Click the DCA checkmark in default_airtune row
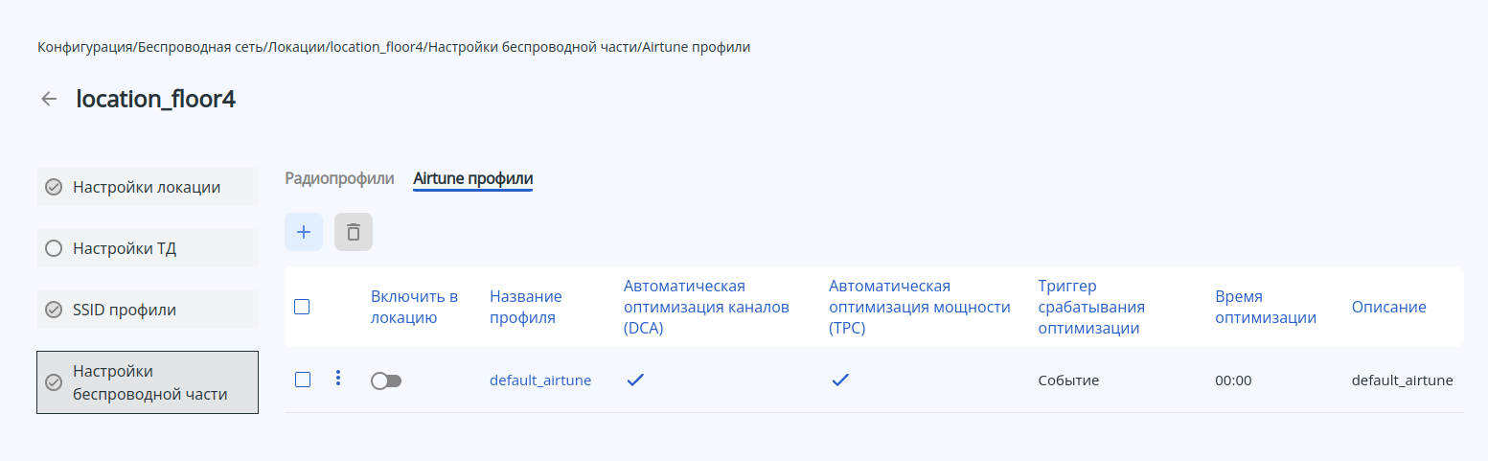This screenshot has width=1488, height=461. click(x=634, y=380)
